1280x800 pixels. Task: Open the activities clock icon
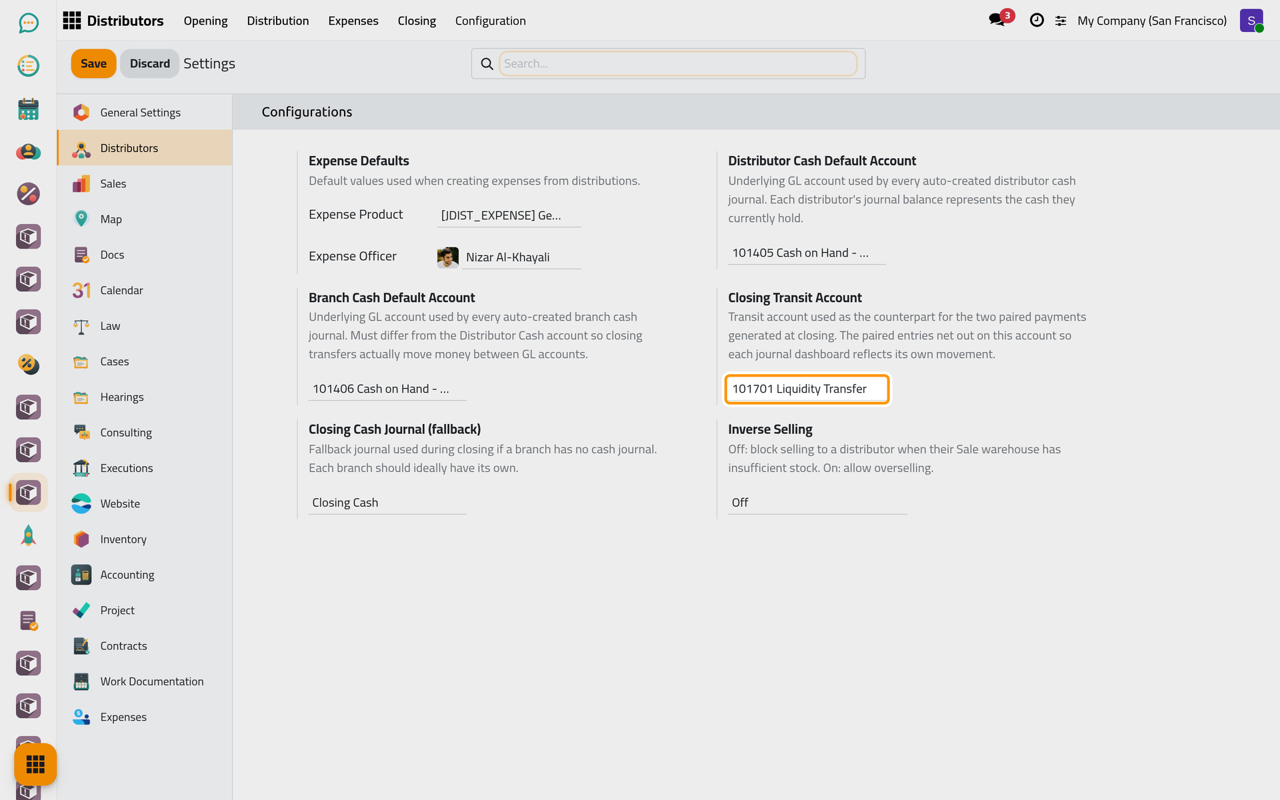click(1037, 20)
